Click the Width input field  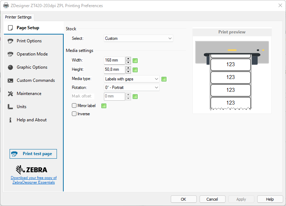(x=114, y=60)
